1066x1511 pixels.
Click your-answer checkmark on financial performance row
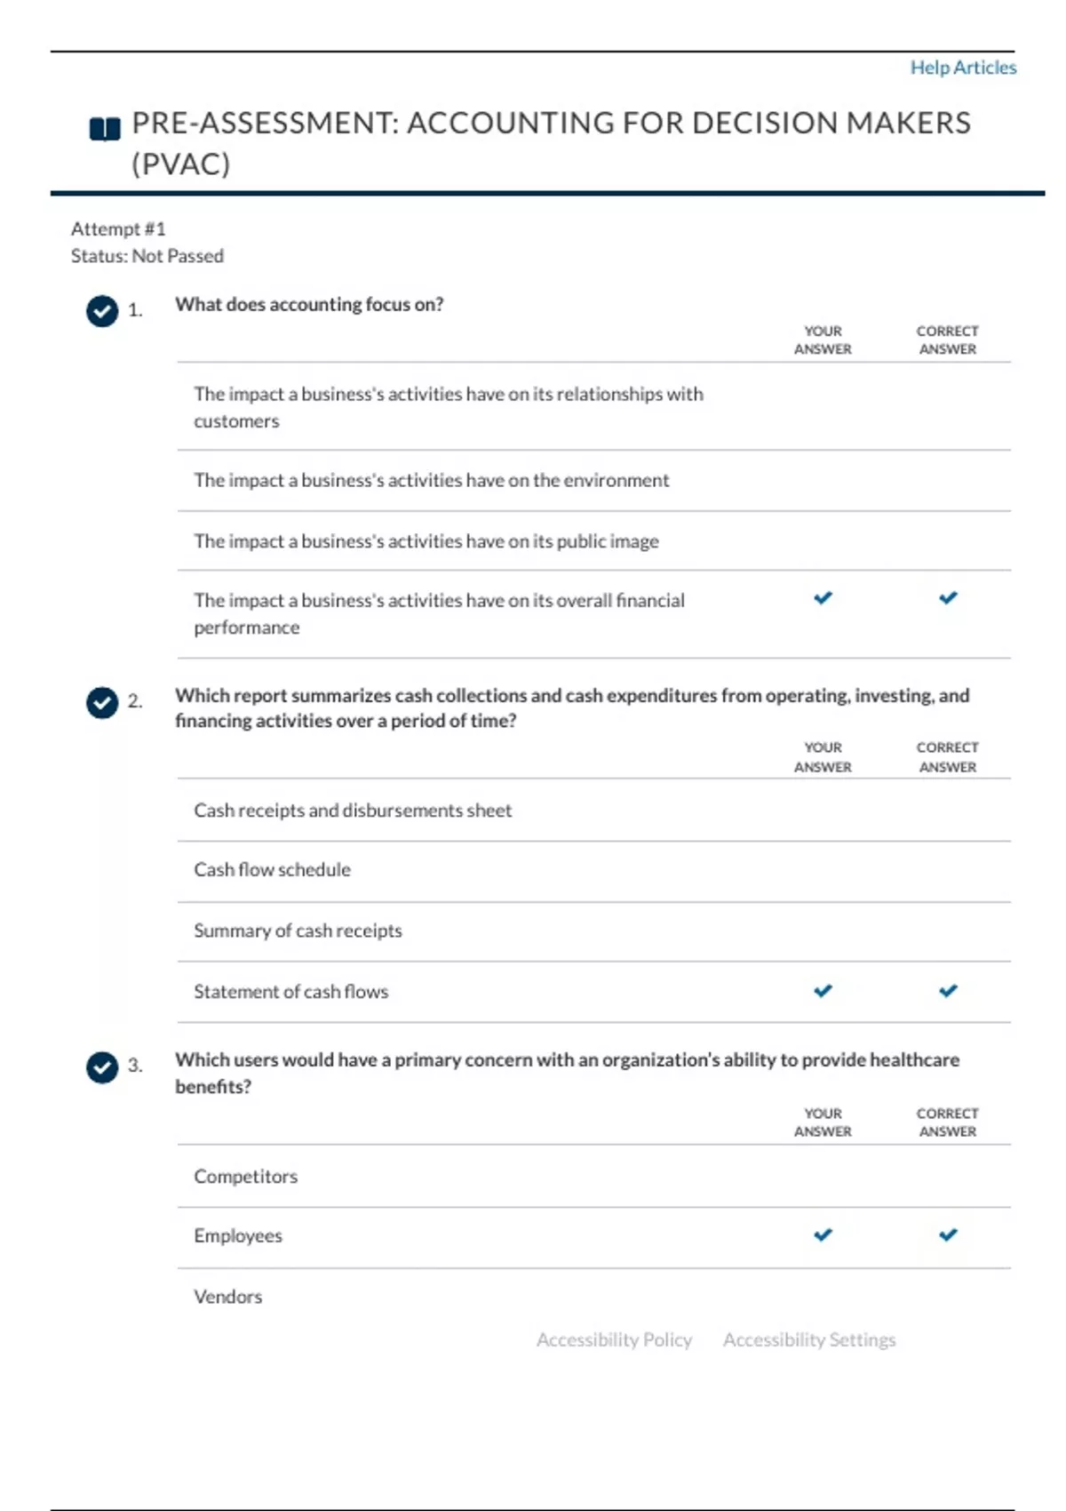[823, 598]
